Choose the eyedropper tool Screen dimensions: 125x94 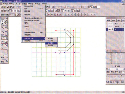point(2,45)
